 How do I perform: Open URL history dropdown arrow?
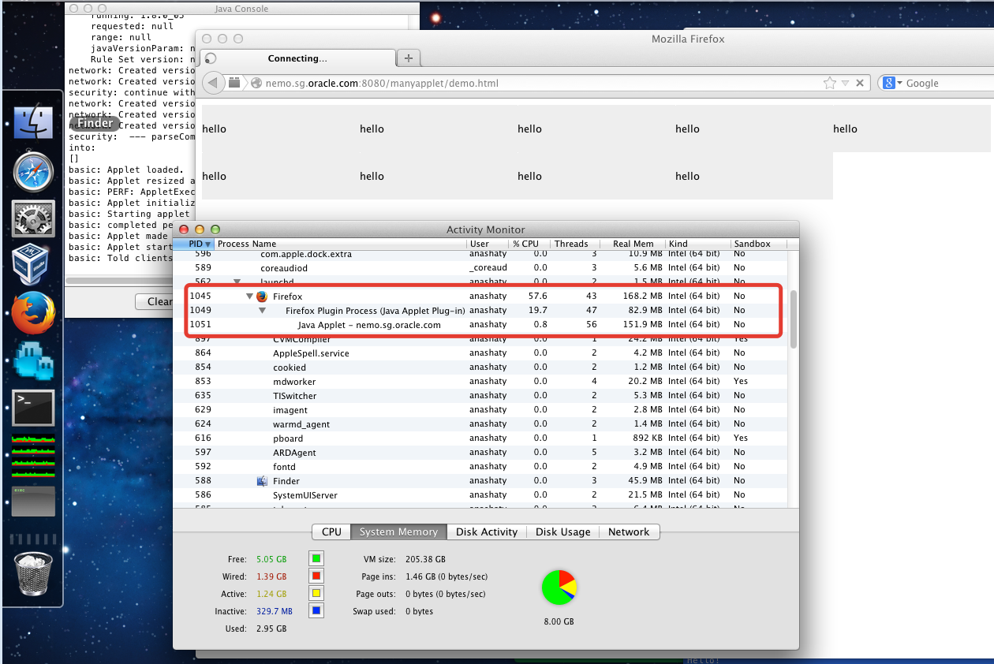click(x=845, y=83)
